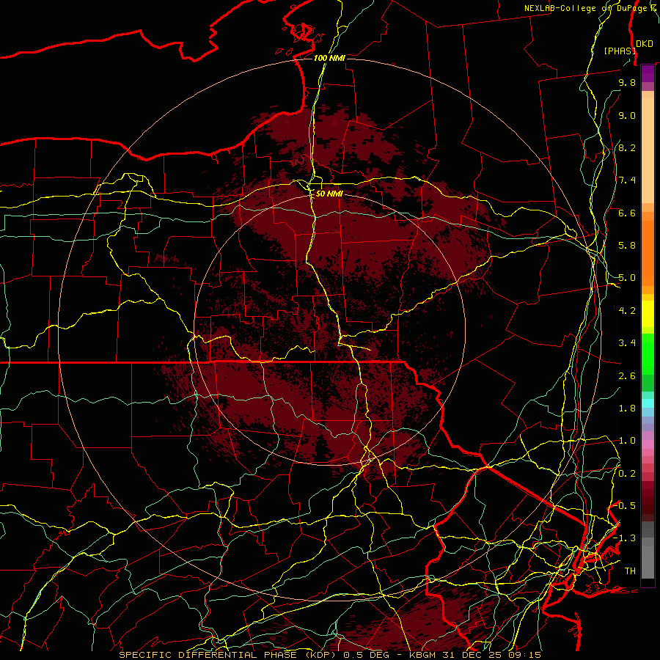Click the purple top band of color scale
Image resolution: width=660 pixels, height=660 pixels.
648,73
